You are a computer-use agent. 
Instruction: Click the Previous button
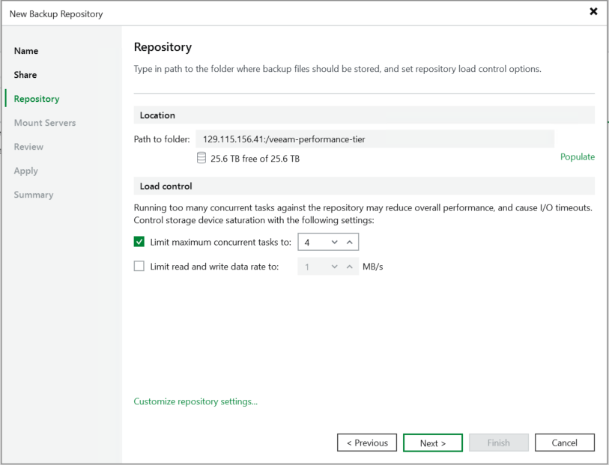[367, 443]
